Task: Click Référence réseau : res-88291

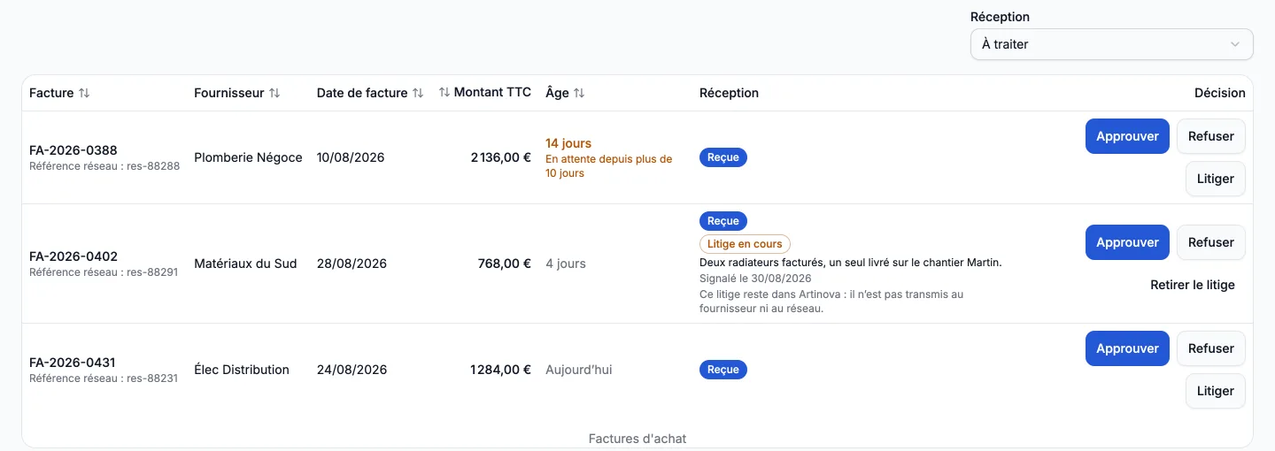Action: [104, 272]
